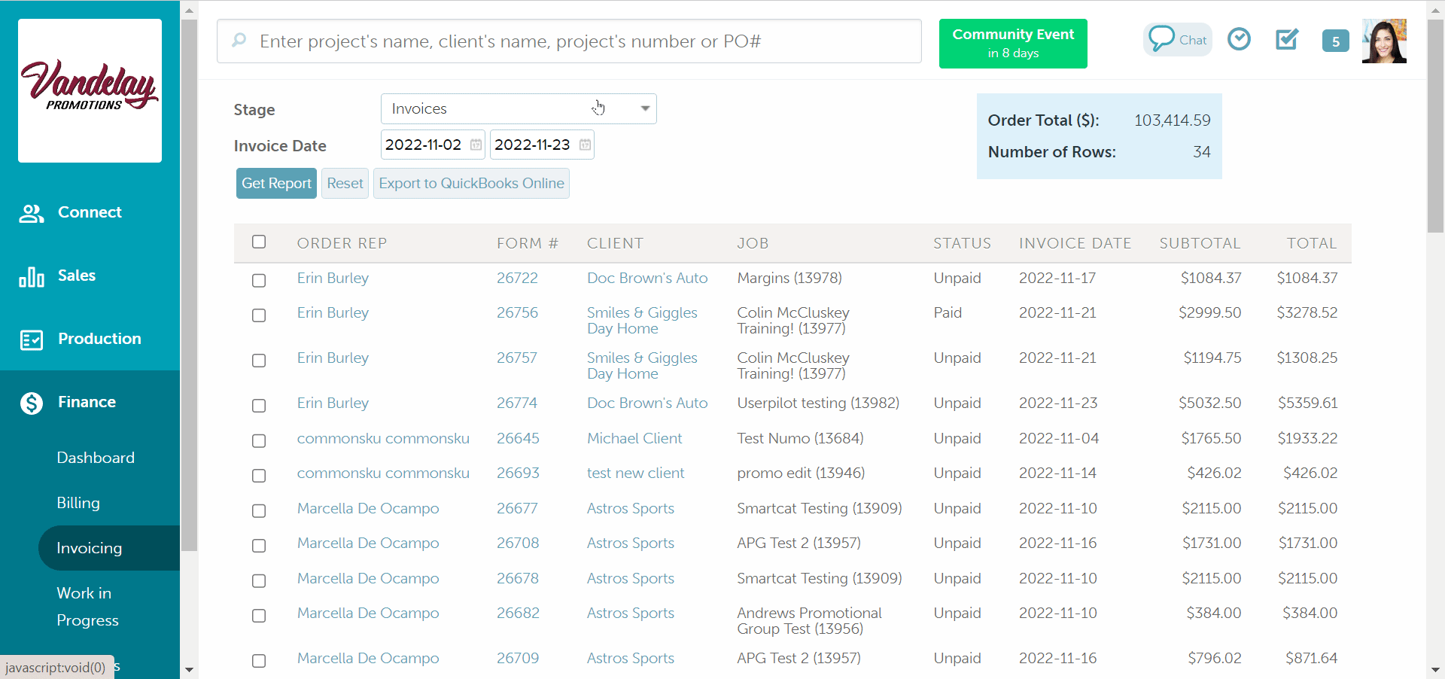Click the Get Report button
Screen dimensions: 1445x679
pyautogui.click(x=276, y=184)
